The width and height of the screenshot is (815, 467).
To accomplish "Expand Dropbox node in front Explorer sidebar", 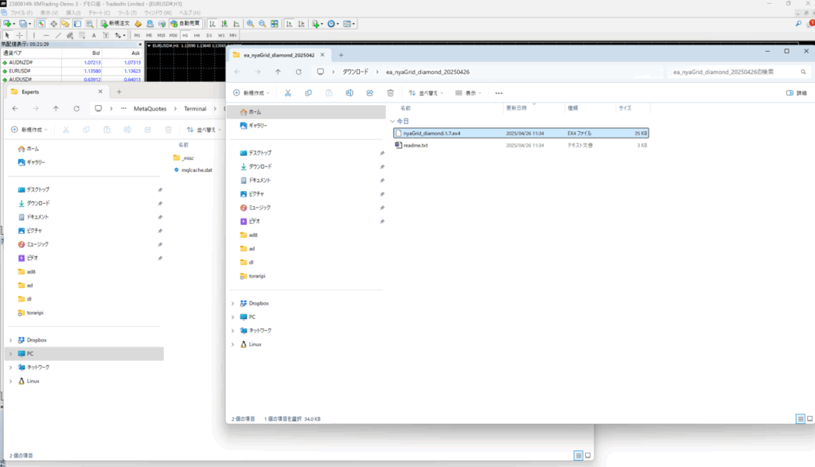I will [x=233, y=303].
